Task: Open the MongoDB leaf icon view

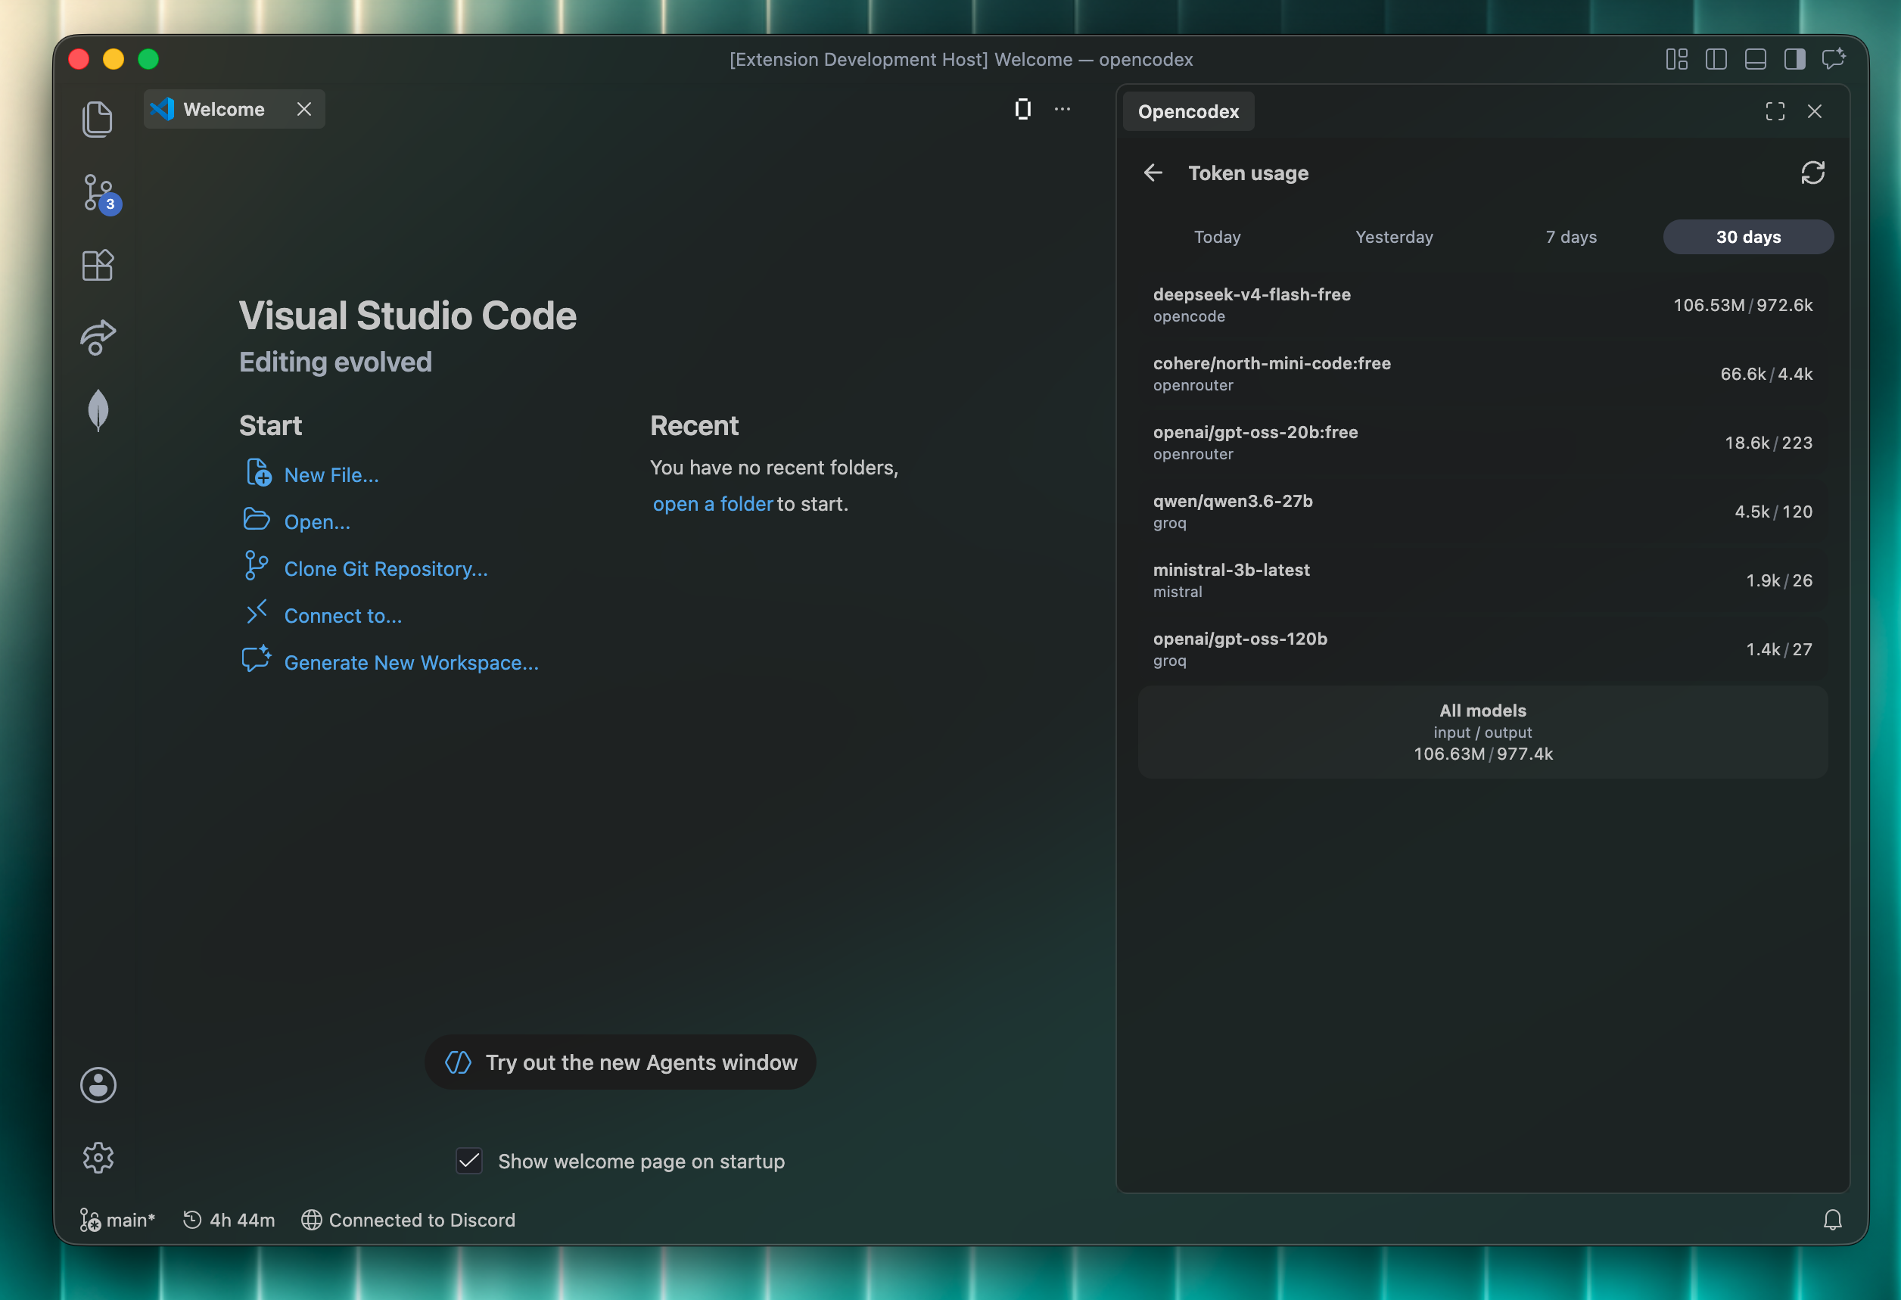Action: pyautogui.click(x=98, y=410)
